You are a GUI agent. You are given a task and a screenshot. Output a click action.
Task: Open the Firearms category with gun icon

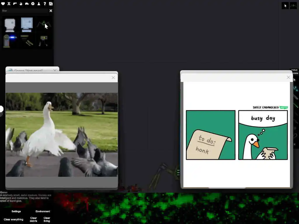pyautogui.click(x=15, y=3)
